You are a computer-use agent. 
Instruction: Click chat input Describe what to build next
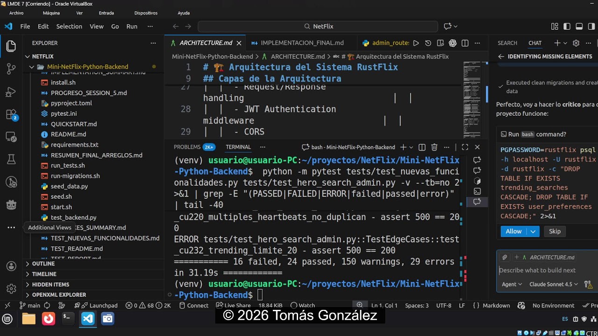[x=547, y=270]
